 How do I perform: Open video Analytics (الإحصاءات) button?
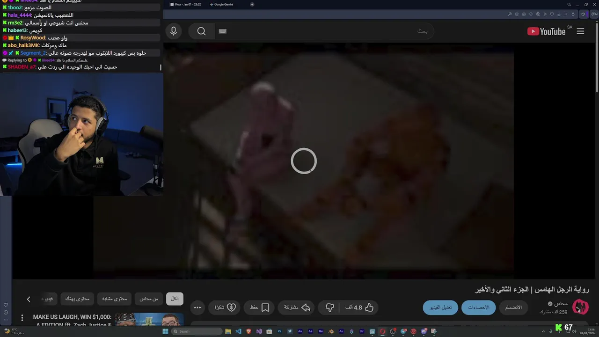pyautogui.click(x=479, y=308)
